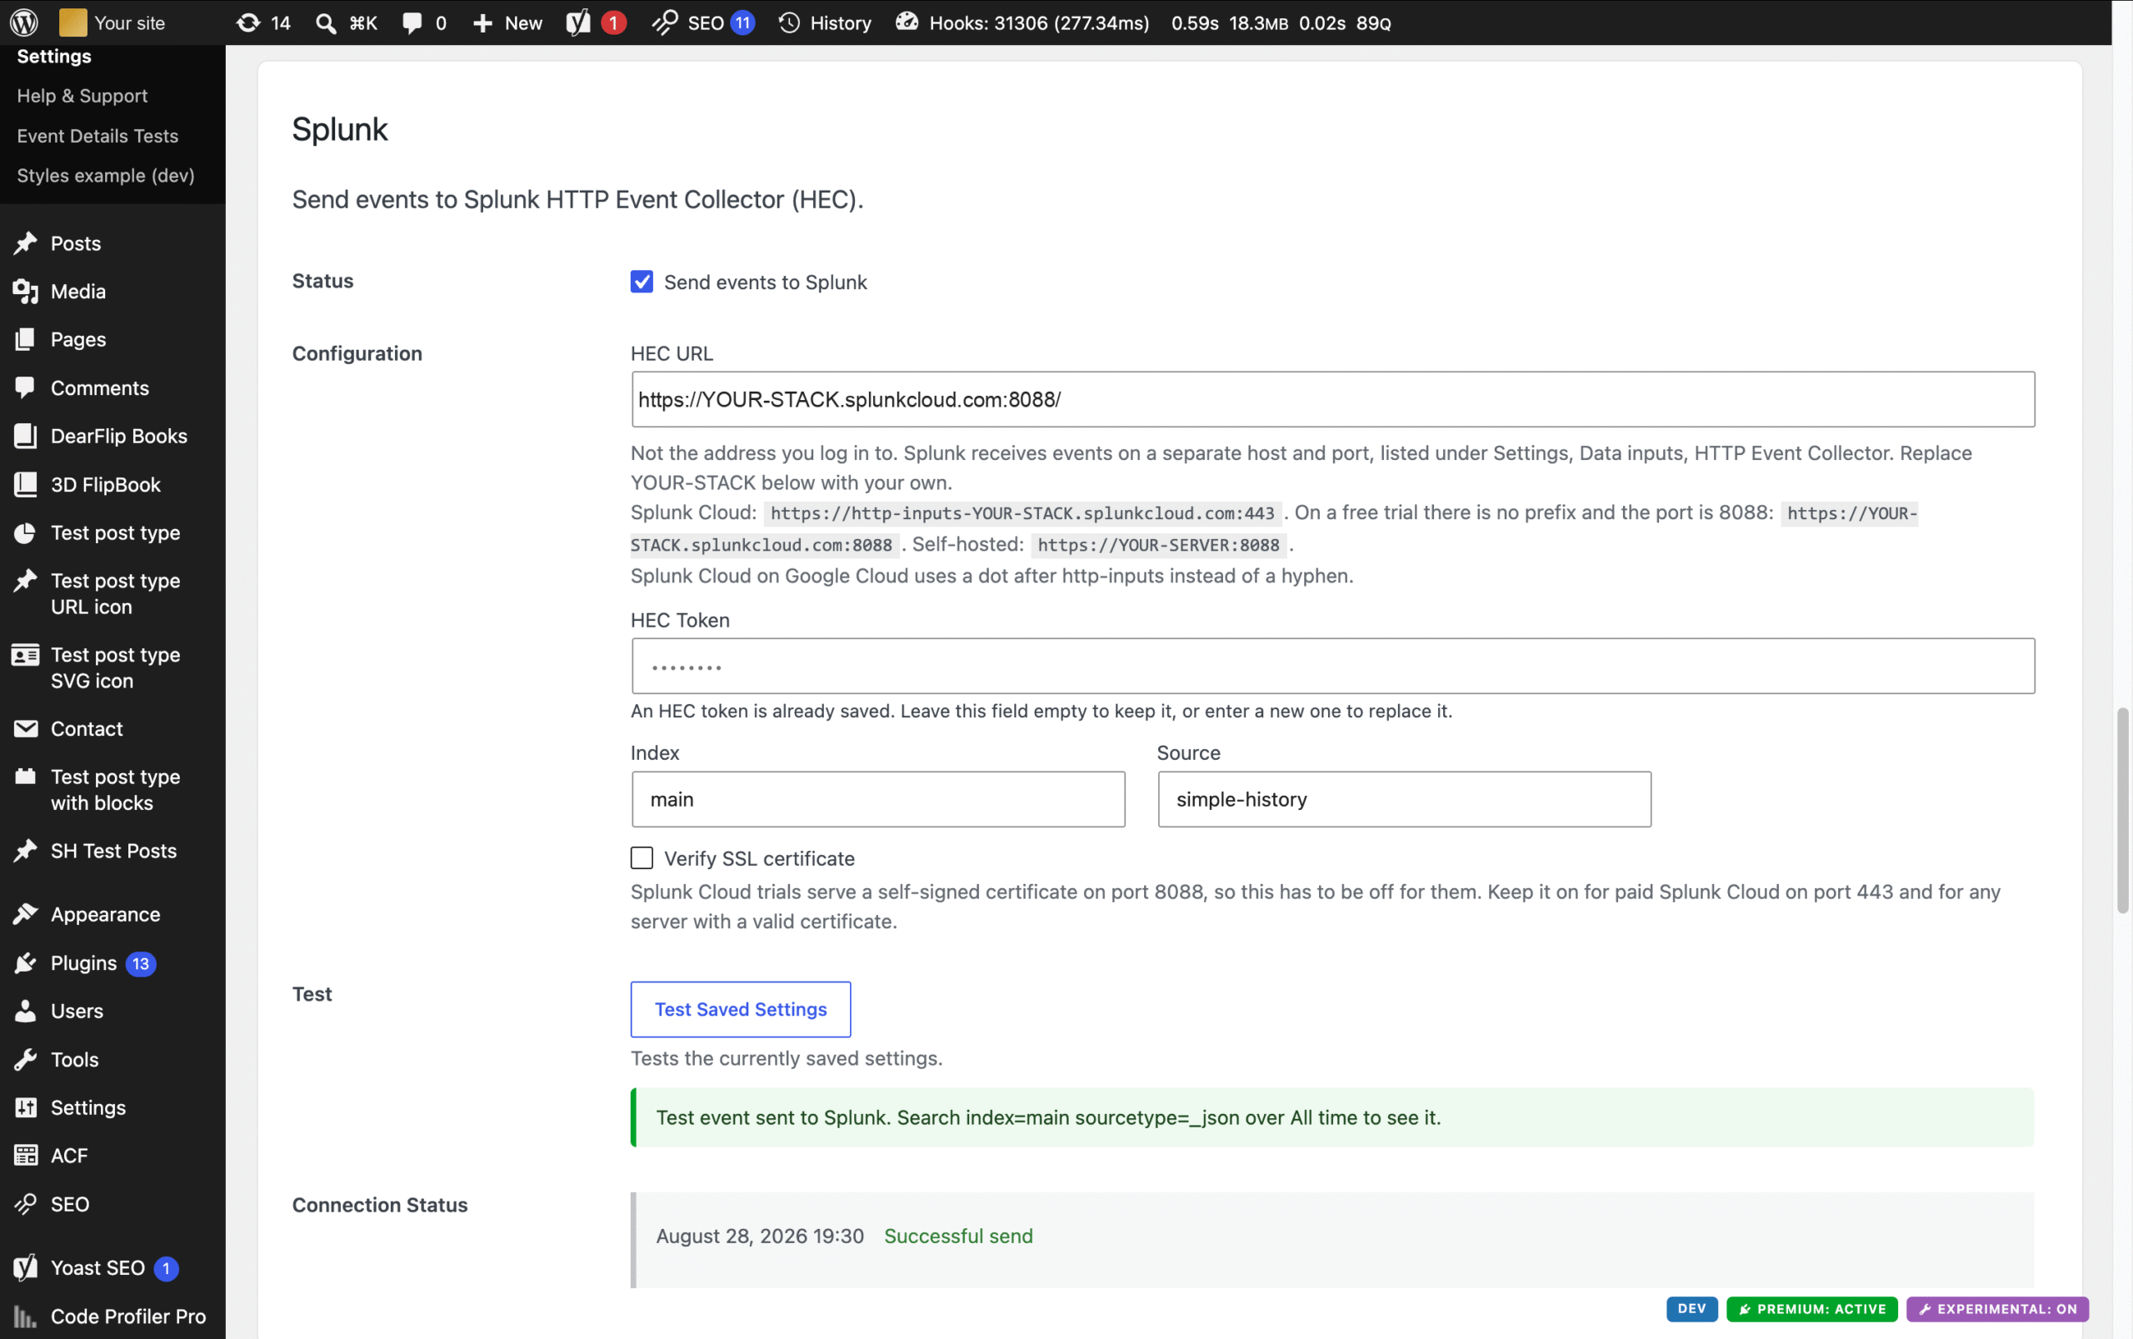Click the Tools wrench icon

tap(26, 1059)
